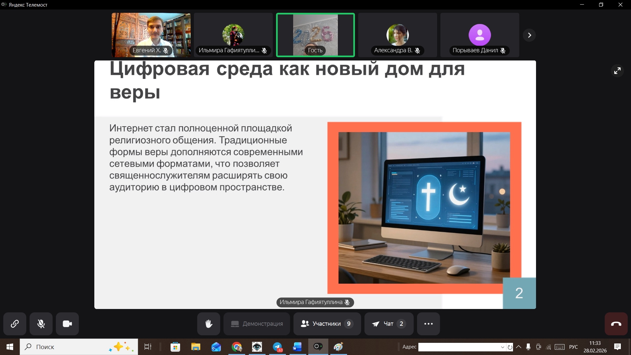The image size is (631, 355).
Task: Expand shared presentation to fullscreen
Action: (x=617, y=71)
